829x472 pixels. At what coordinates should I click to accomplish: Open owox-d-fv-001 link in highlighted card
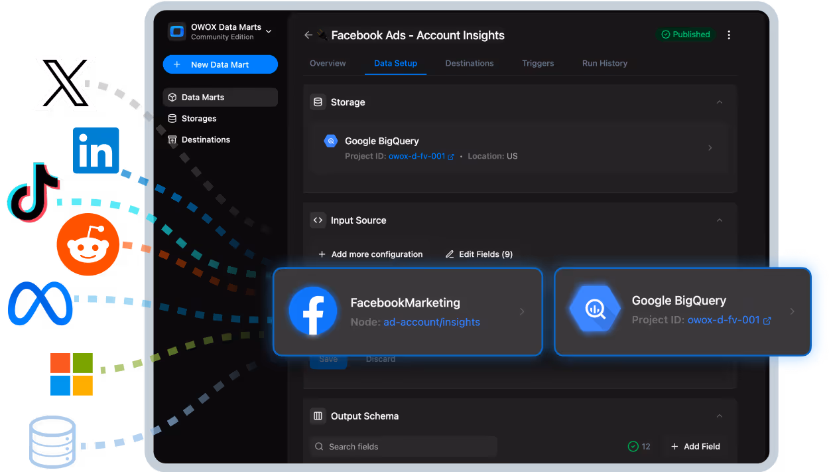point(724,320)
